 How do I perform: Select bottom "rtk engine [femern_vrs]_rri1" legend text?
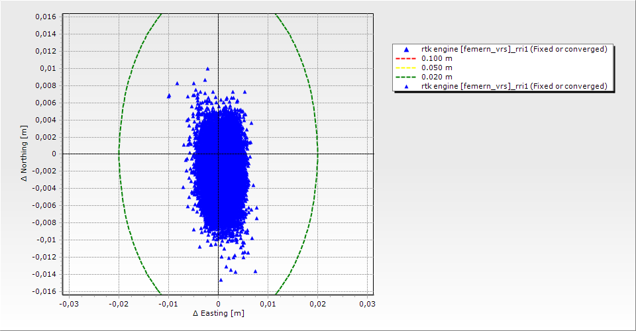click(514, 86)
